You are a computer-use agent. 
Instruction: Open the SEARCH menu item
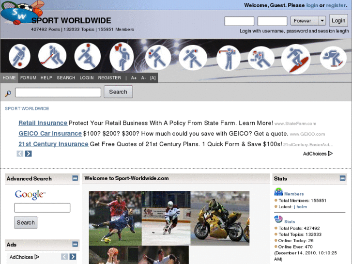tap(66, 78)
